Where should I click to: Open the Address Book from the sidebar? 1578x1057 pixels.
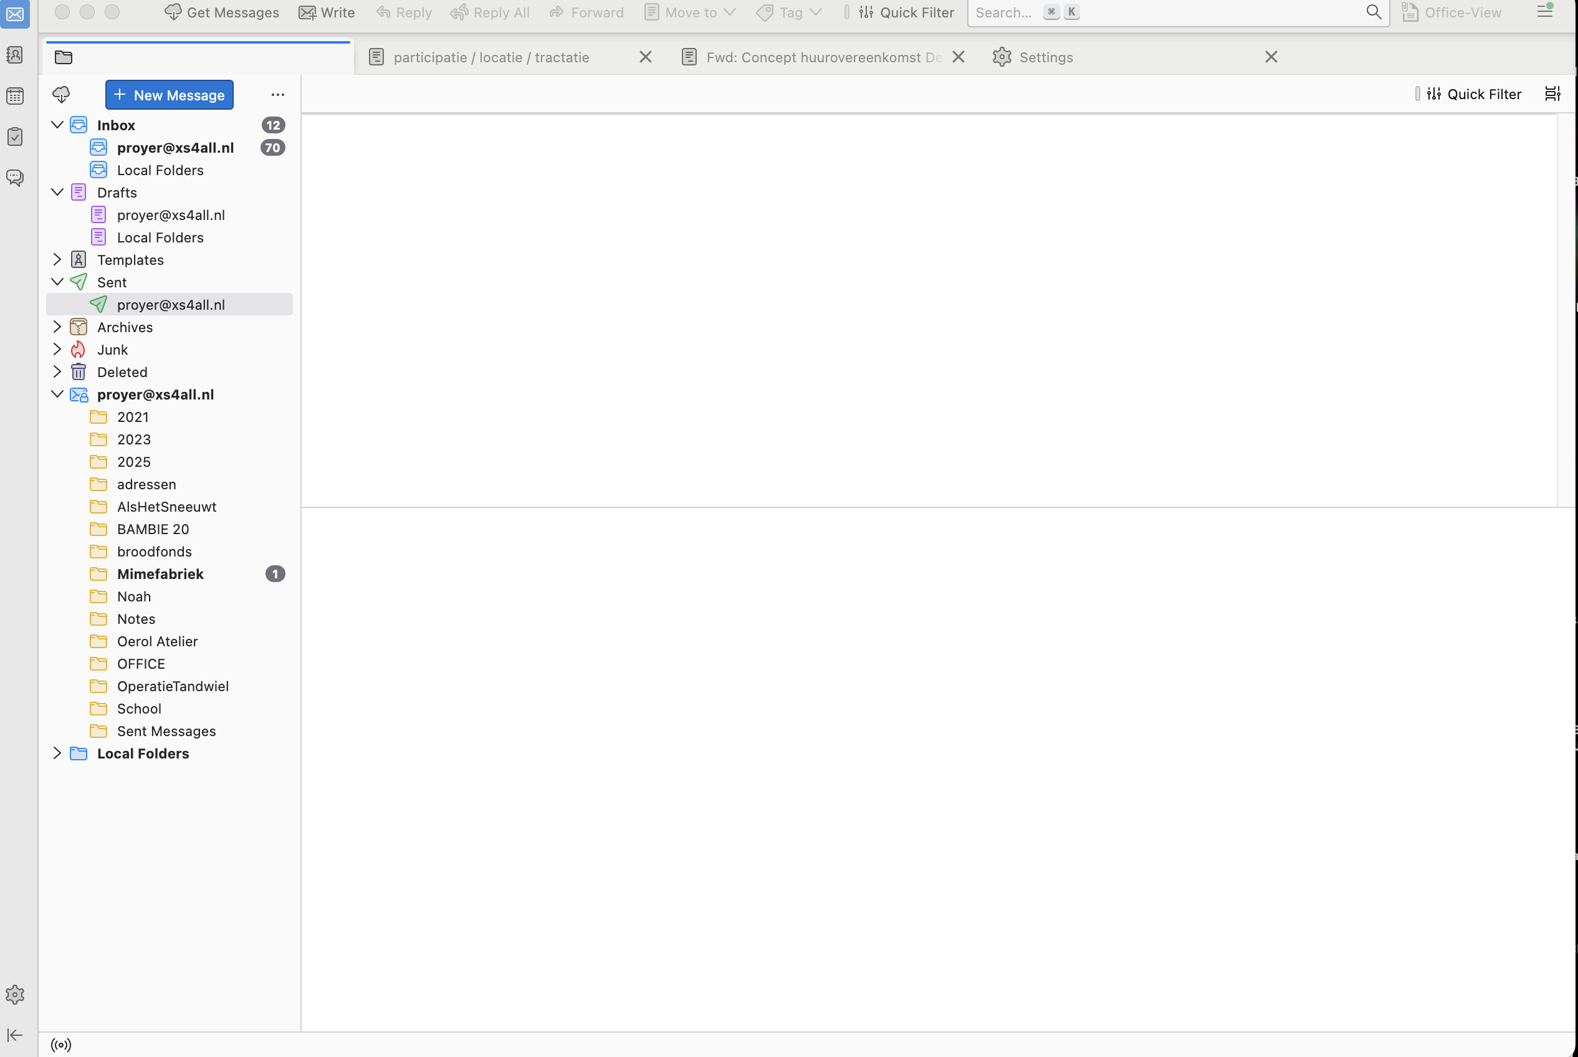click(x=15, y=55)
